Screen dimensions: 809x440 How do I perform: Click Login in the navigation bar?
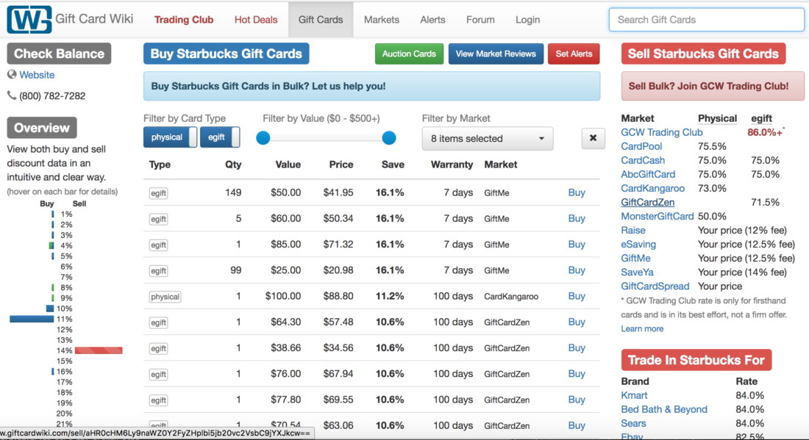pos(528,20)
